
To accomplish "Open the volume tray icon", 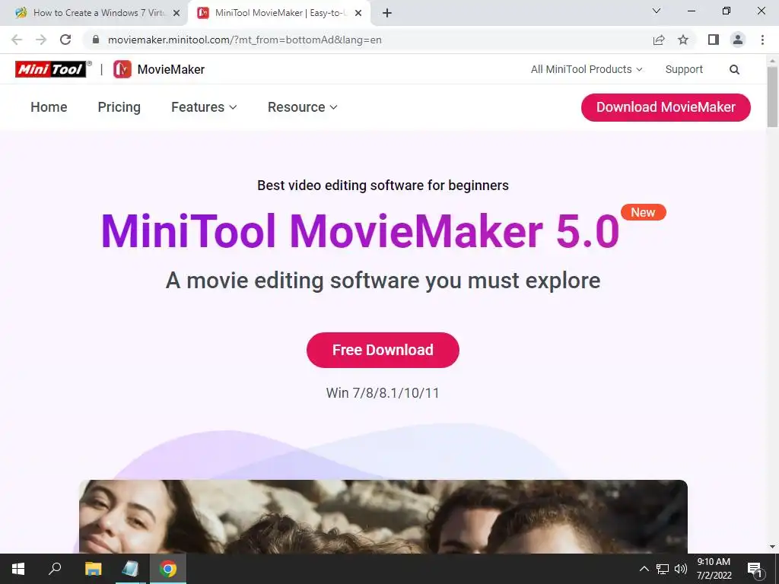I will pyautogui.click(x=681, y=569).
